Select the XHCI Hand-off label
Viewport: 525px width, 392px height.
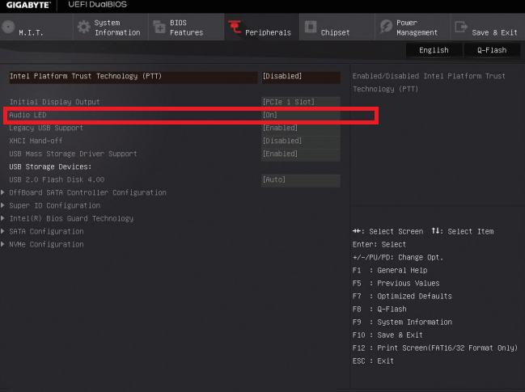point(36,141)
